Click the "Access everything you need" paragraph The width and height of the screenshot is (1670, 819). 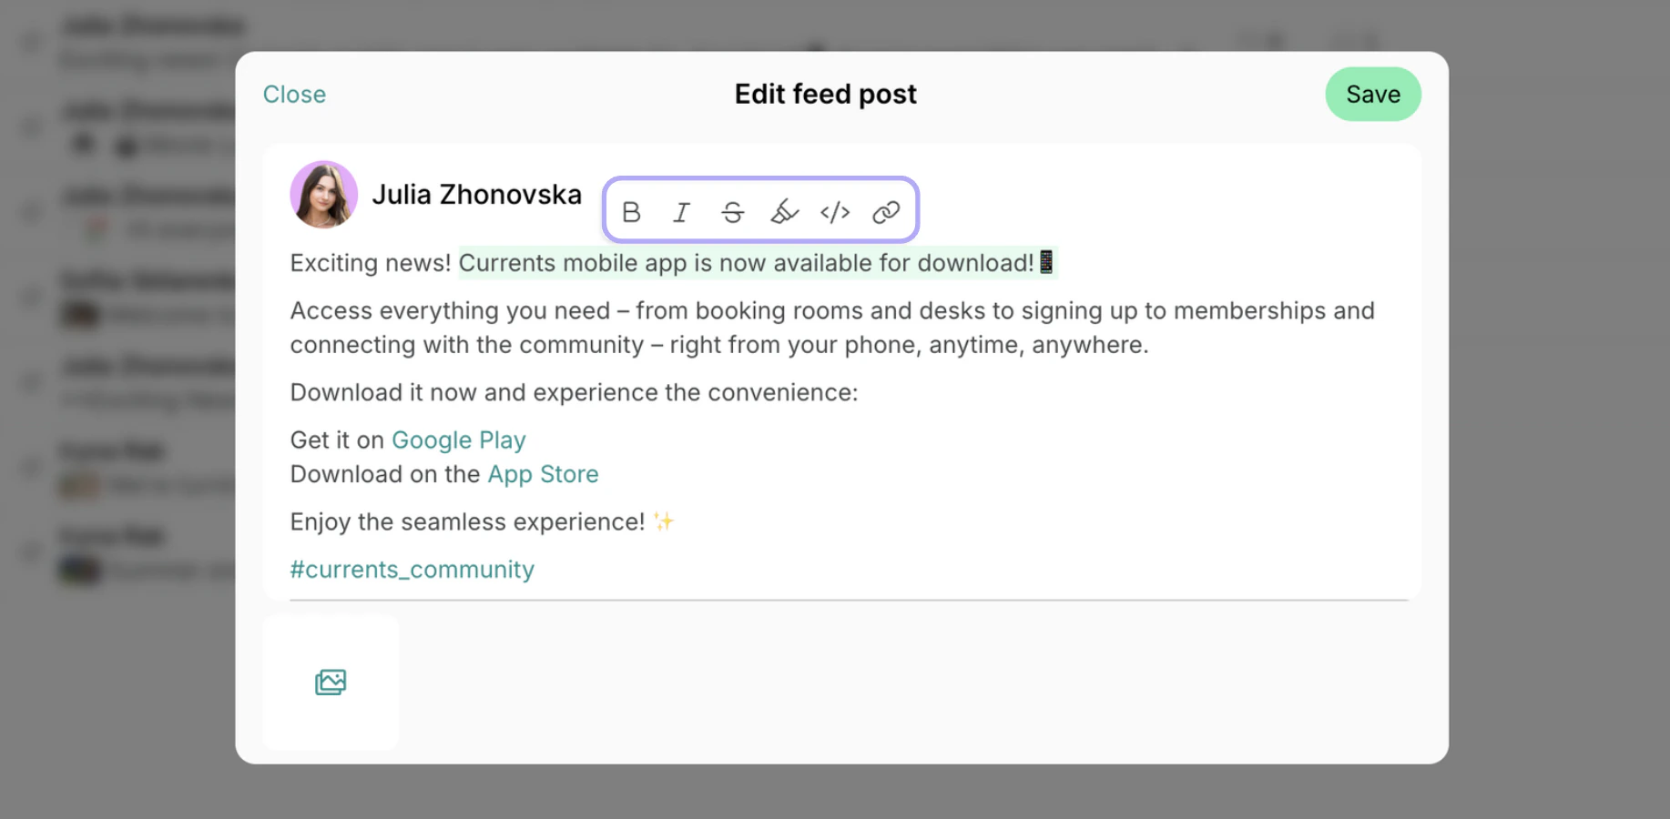point(832,328)
